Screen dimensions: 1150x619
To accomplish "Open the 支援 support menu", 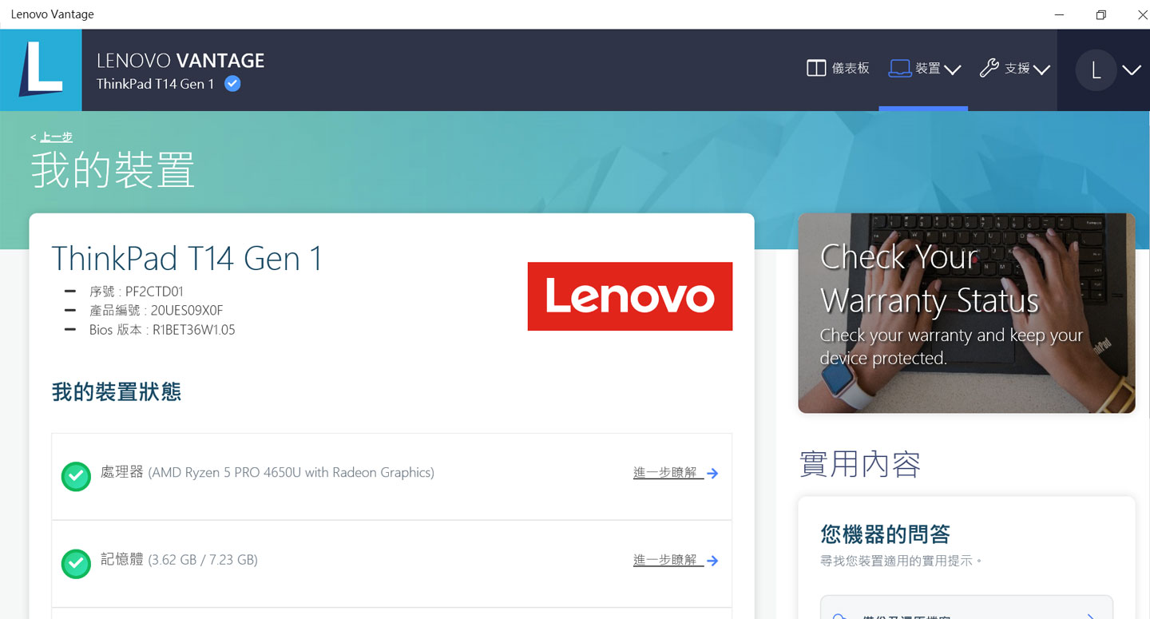I will click(x=1014, y=69).
